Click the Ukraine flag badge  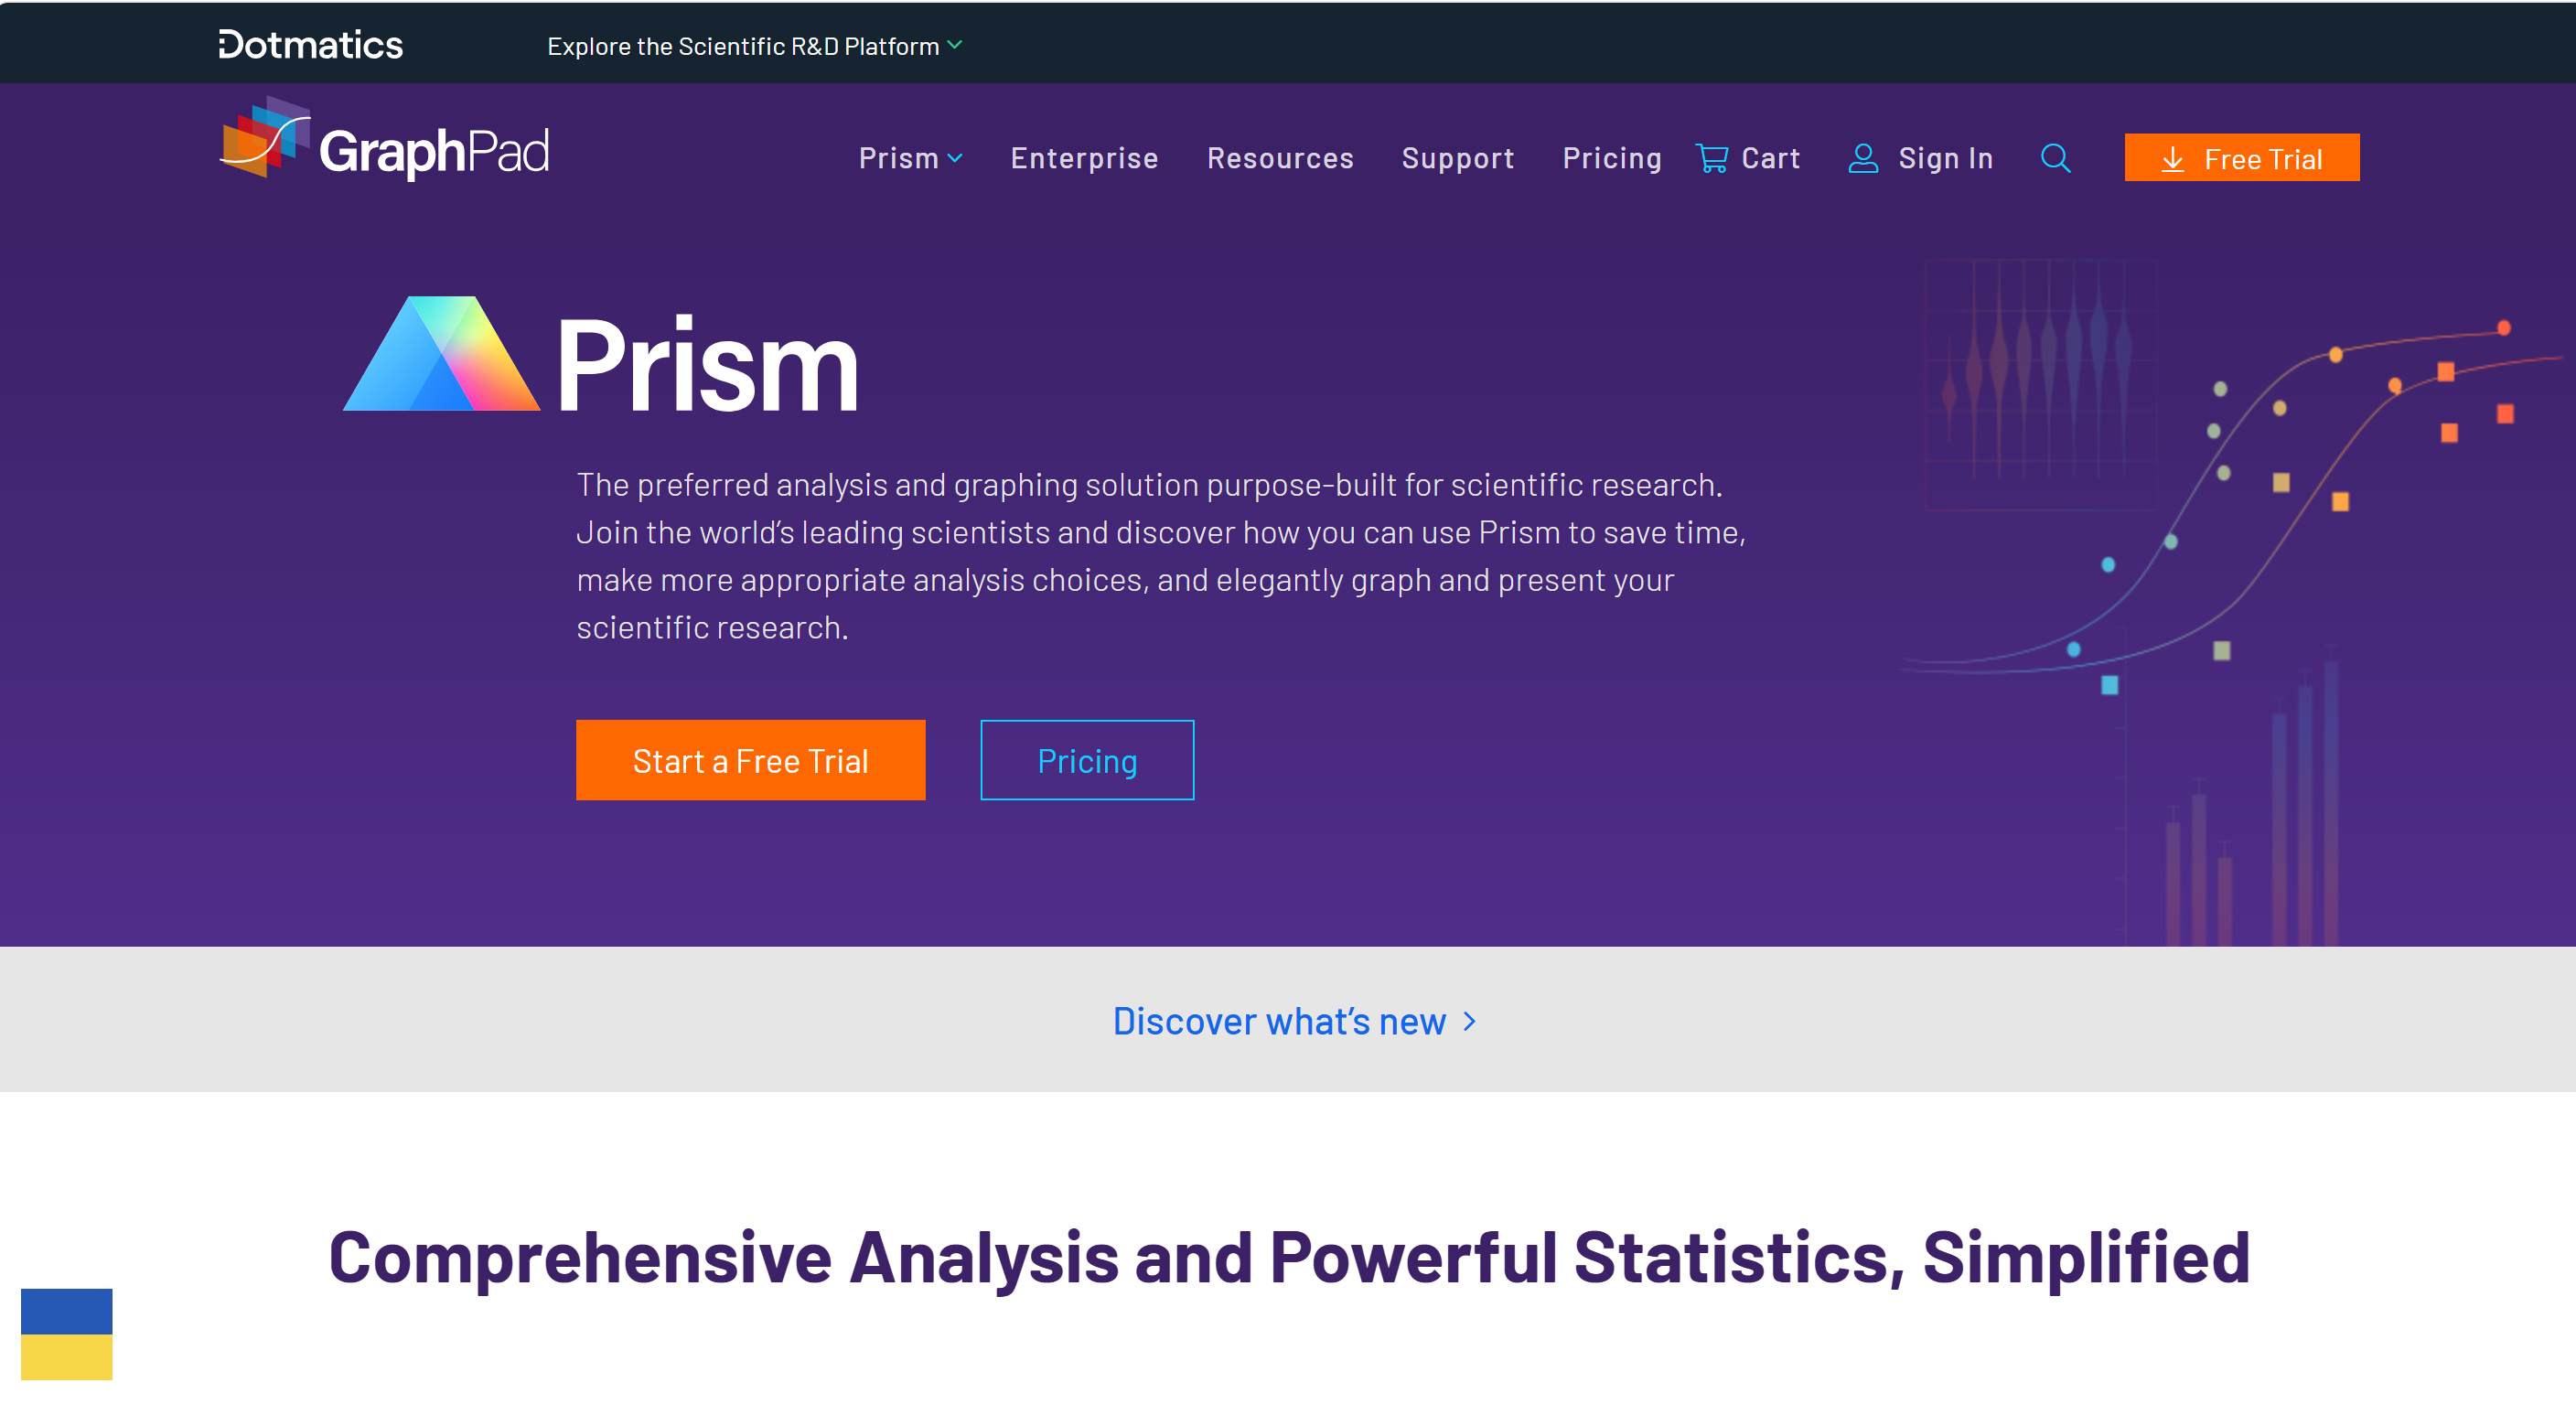point(66,1333)
